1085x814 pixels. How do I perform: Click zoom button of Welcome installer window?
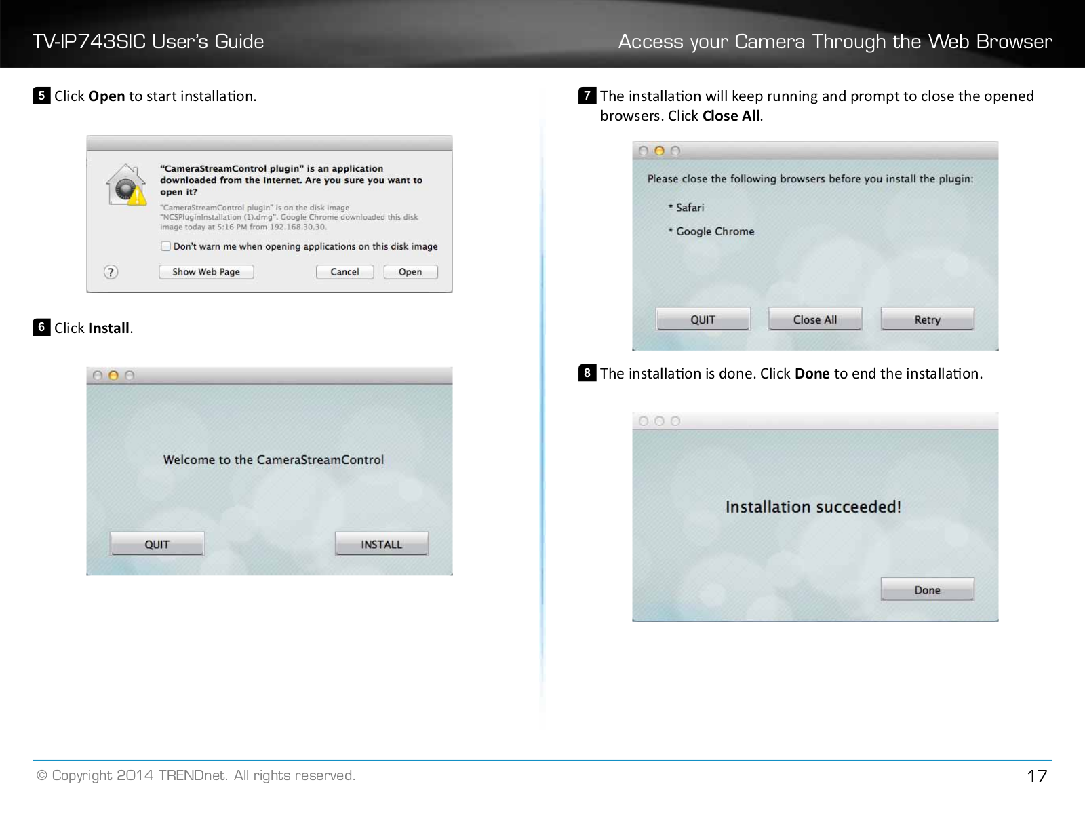click(130, 376)
